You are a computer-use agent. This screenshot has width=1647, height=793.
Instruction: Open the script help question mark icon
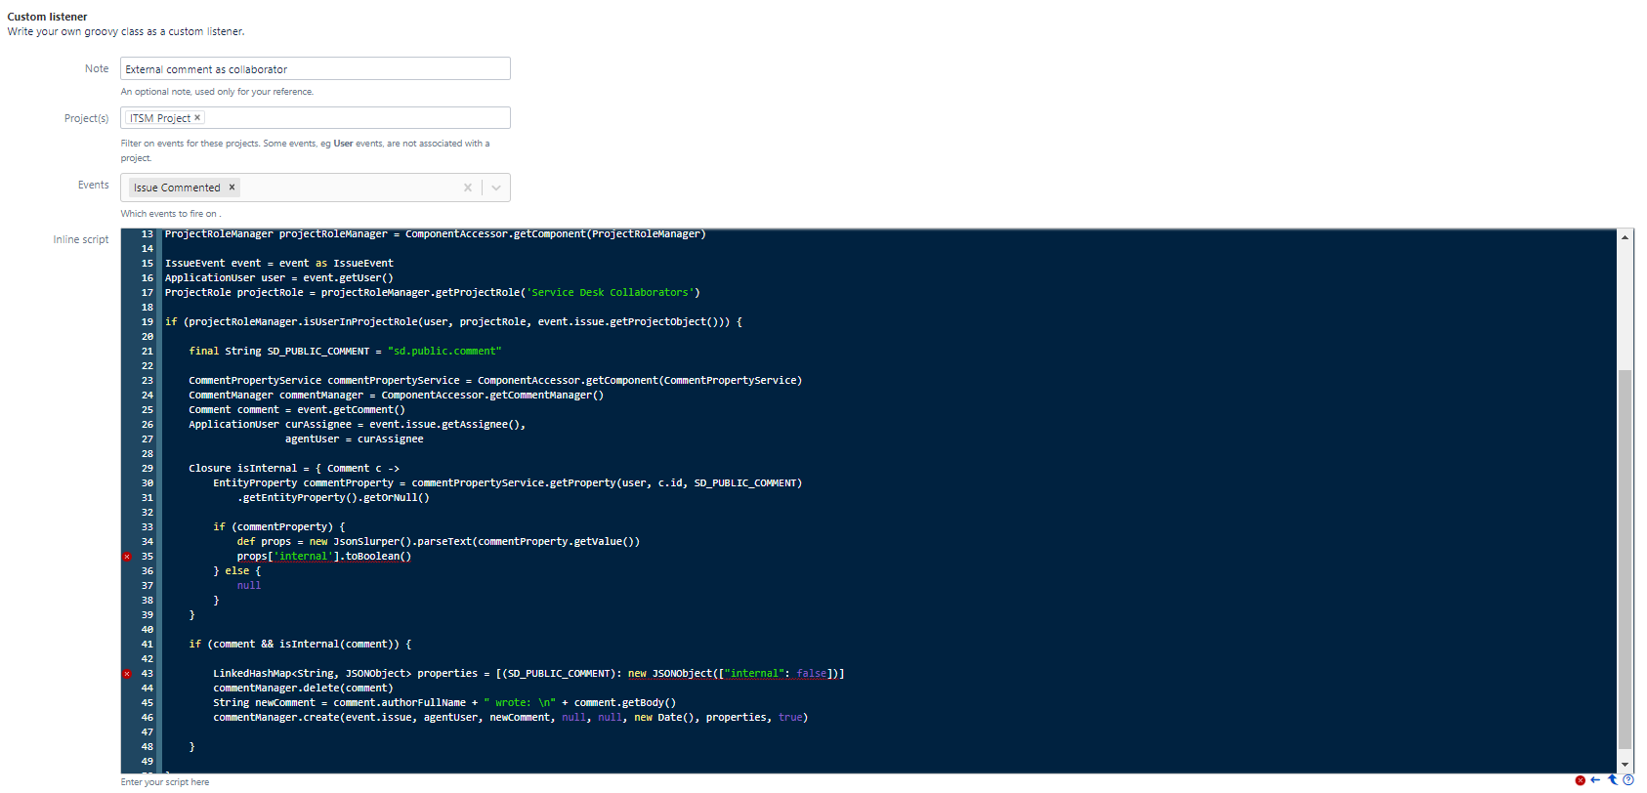coord(1627,780)
